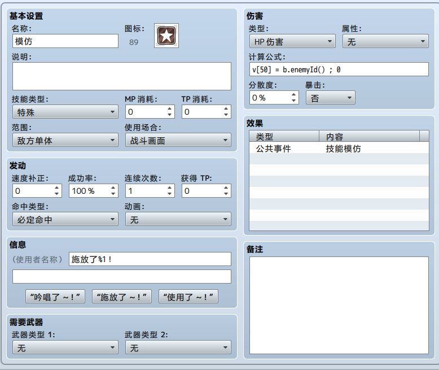
Task: Open the 暴击 dropdown showing 否
Action: (x=330, y=98)
